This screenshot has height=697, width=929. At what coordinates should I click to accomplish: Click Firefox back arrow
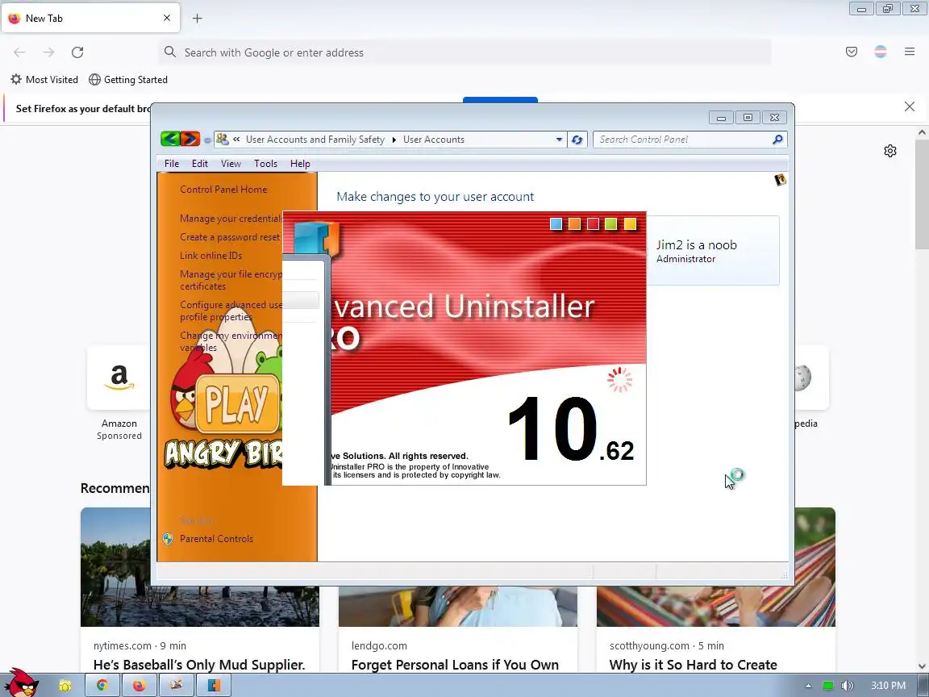point(19,52)
